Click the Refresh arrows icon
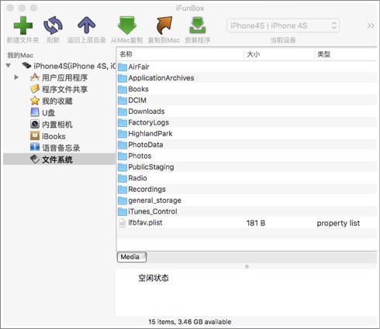Viewport: 380px width, 329px height. click(x=53, y=26)
